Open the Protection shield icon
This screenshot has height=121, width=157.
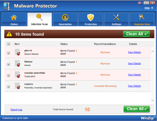click(x=91, y=18)
